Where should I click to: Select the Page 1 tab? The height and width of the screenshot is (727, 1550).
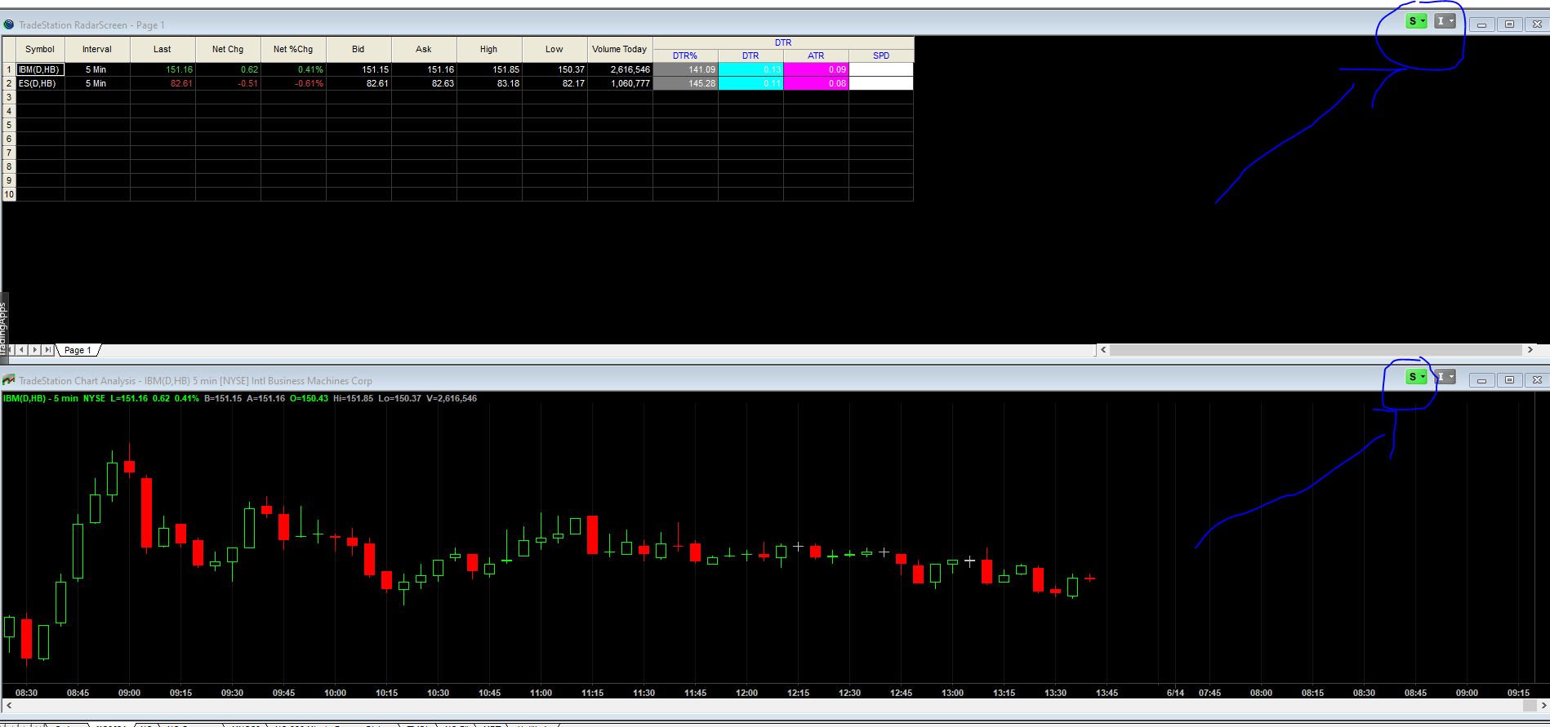click(x=78, y=350)
